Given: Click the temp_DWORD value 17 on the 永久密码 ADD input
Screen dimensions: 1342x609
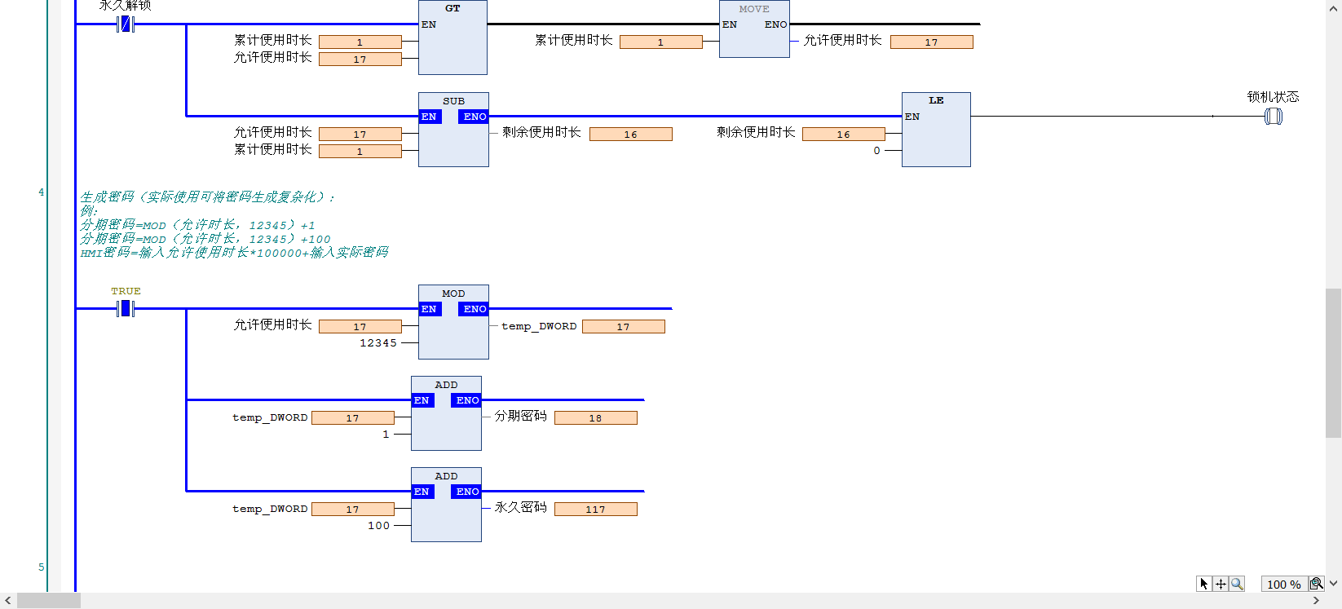Looking at the screenshot, I should 353,510.
